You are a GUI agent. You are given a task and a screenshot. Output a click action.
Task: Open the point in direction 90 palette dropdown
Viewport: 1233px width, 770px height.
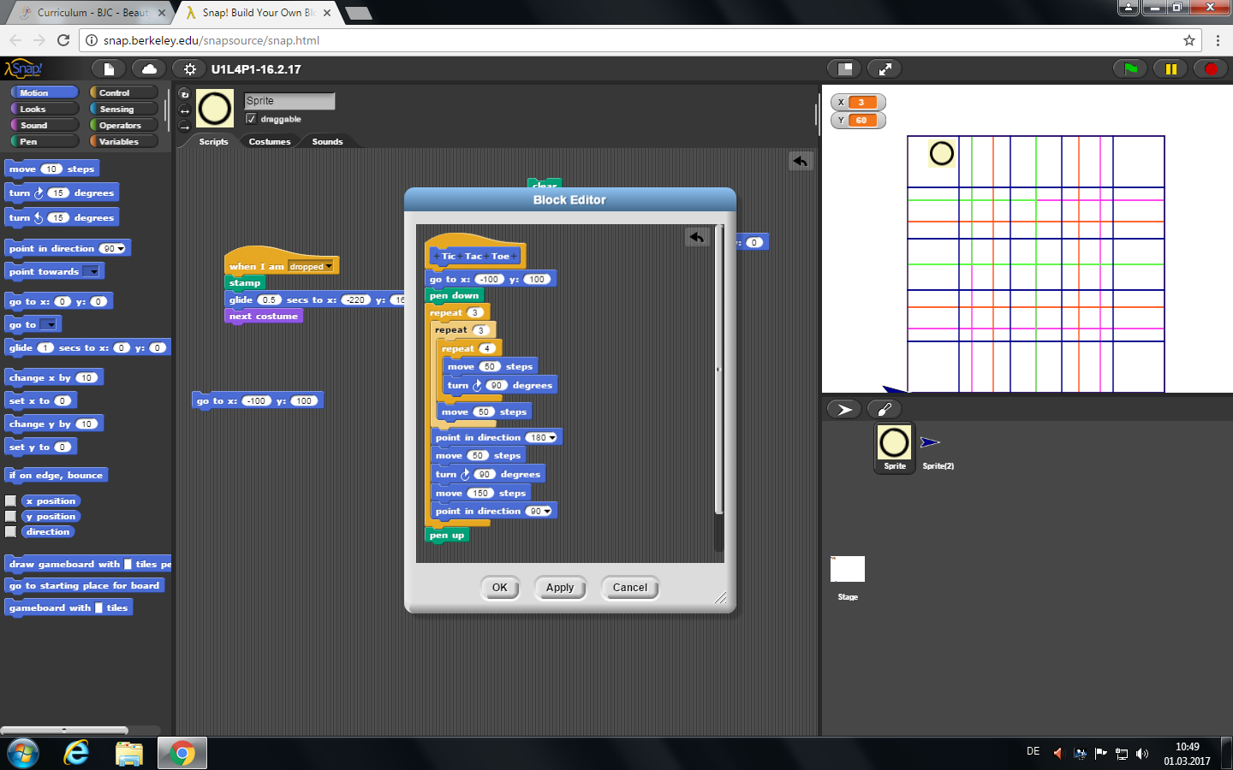[121, 249]
